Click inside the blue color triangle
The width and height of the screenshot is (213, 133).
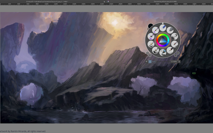(x=163, y=41)
